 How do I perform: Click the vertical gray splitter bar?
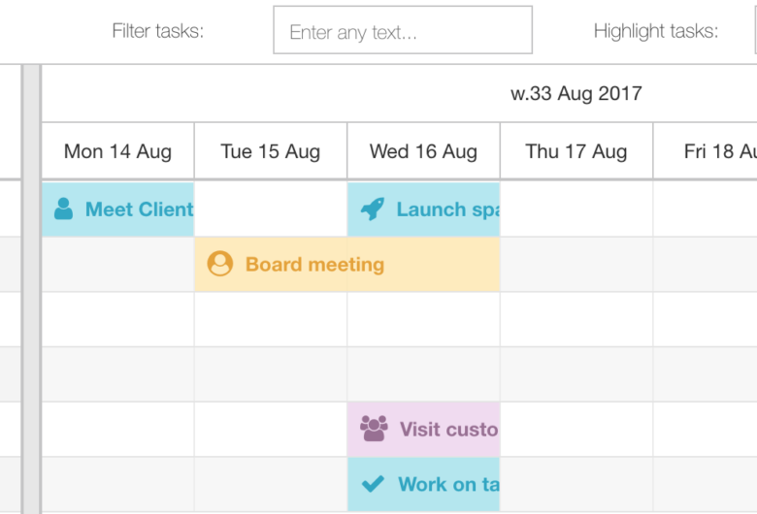31,289
